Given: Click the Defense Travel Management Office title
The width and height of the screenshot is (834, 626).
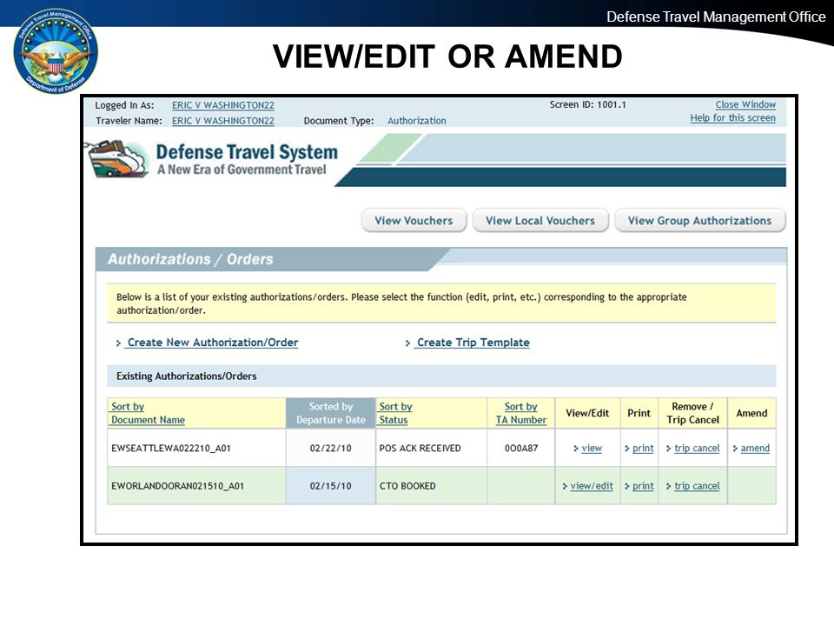Looking at the screenshot, I should 716,17.
